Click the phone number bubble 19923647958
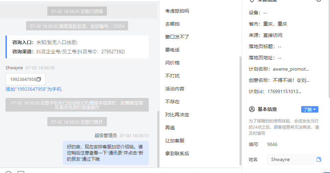 pos(25,79)
